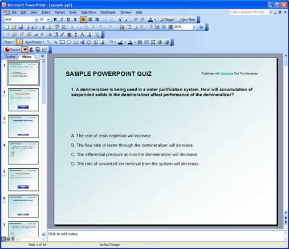Toggle numbered list formatting
Image resolution: width=289 pixels, height=249 pixels.
[x=106, y=19]
